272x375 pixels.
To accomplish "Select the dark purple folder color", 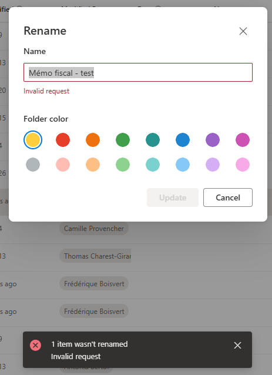I will [213, 140].
